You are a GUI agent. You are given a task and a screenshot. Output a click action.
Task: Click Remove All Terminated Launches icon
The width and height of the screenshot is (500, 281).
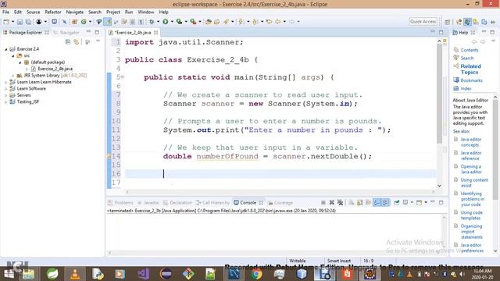[x=341, y=203]
